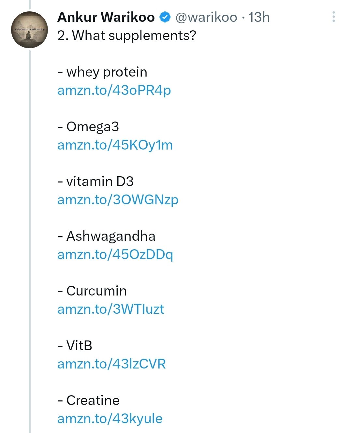Click the "2. What supplements?" tweet text
352x433 pixels.
point(126,36)
